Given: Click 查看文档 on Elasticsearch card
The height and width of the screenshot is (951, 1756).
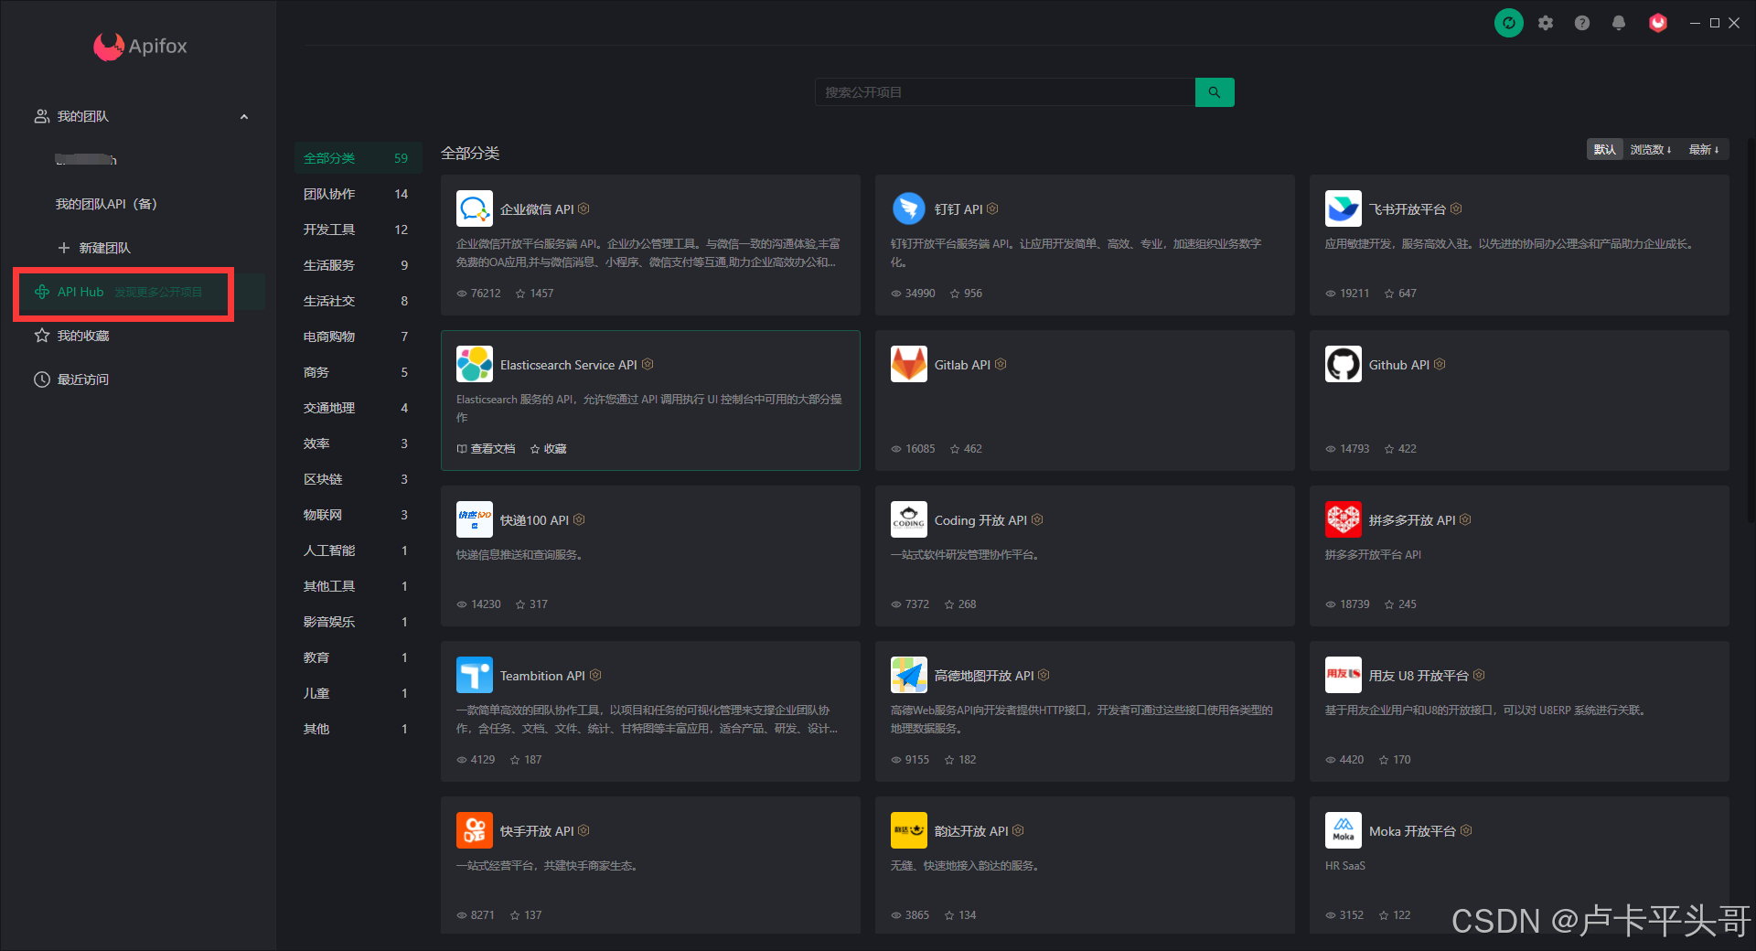Looking at the screenshot, I should 487,449.
